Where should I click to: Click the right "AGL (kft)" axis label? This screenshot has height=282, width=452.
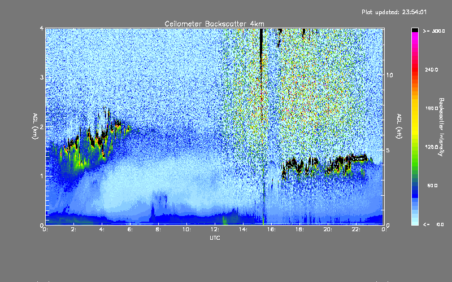(x=399, y=126)
